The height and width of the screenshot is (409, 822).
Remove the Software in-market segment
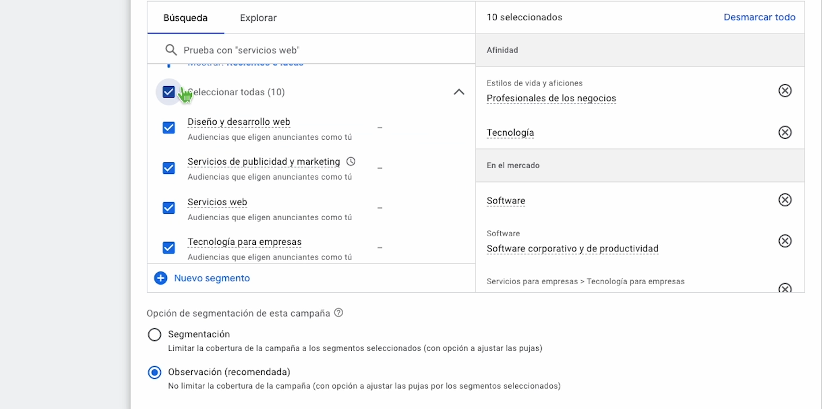click(784, 200)
